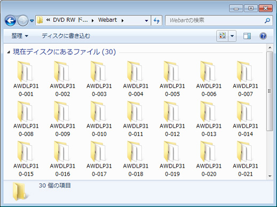Select folder AWDLP310-004

[136, 79]
